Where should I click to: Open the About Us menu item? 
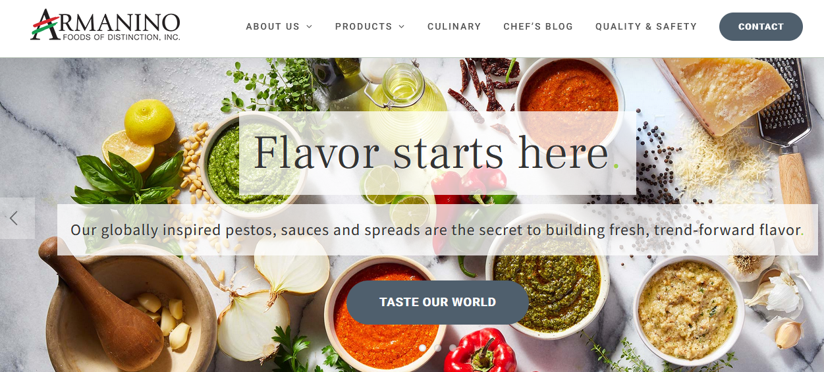pos(273,27)
